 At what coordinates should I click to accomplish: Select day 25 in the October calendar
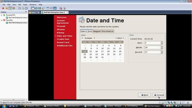[x=108, y=54]
